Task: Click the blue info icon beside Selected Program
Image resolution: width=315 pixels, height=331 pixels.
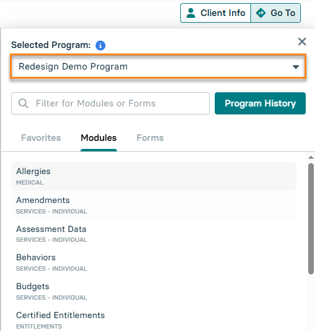Action: [100, 46]
